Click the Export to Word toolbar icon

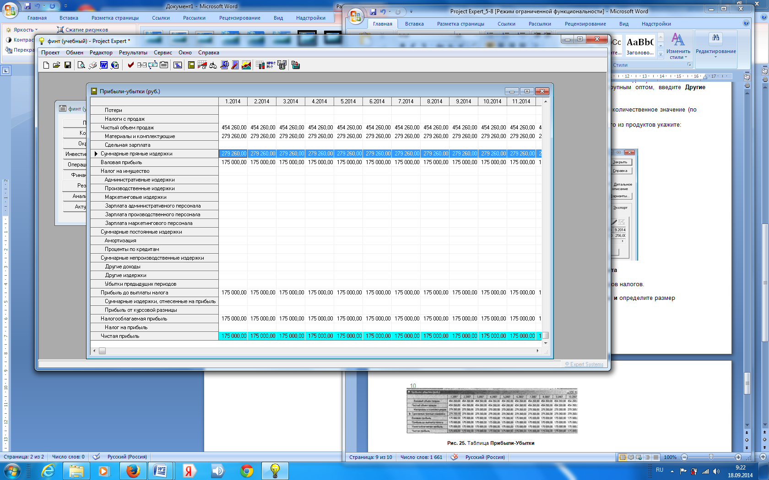coord(104,65)
